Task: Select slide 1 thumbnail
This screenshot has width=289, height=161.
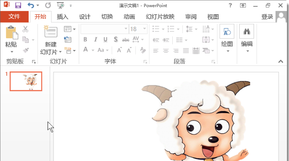Action: pos(26,81)
